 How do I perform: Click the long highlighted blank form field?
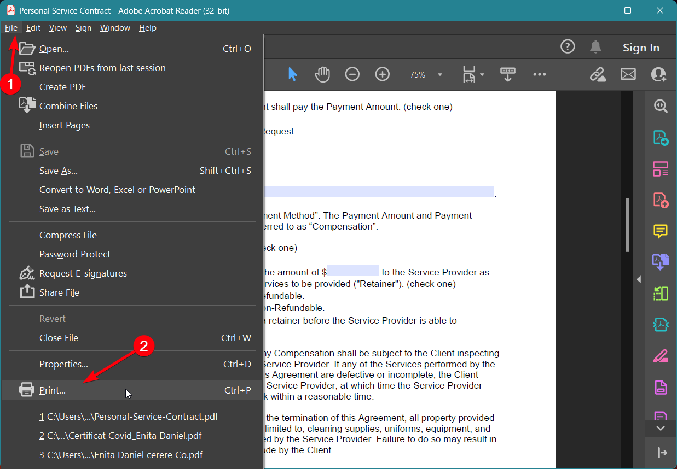379,192
